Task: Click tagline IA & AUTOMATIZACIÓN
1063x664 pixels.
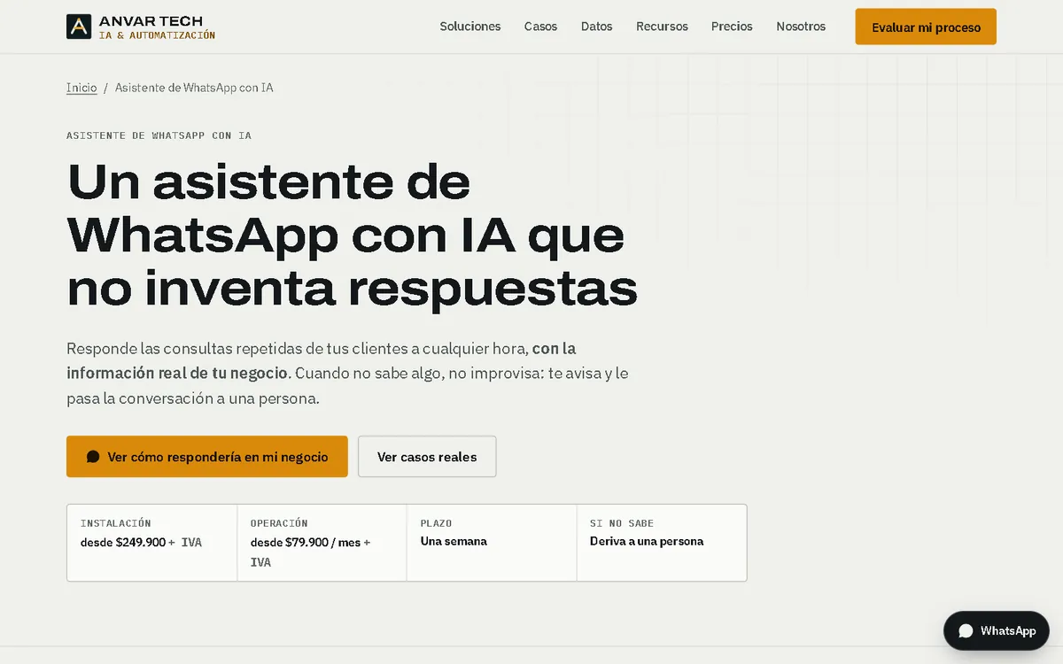Action: pos(157,35)
